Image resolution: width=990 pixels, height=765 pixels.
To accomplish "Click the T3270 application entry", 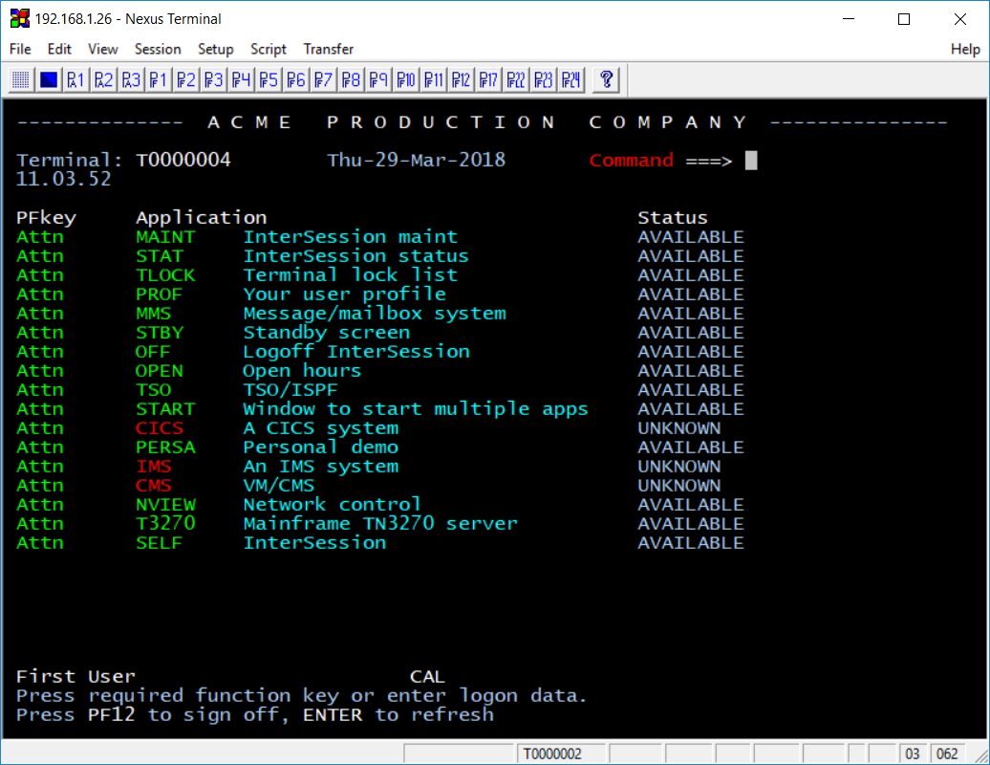I will click(165, 524).
